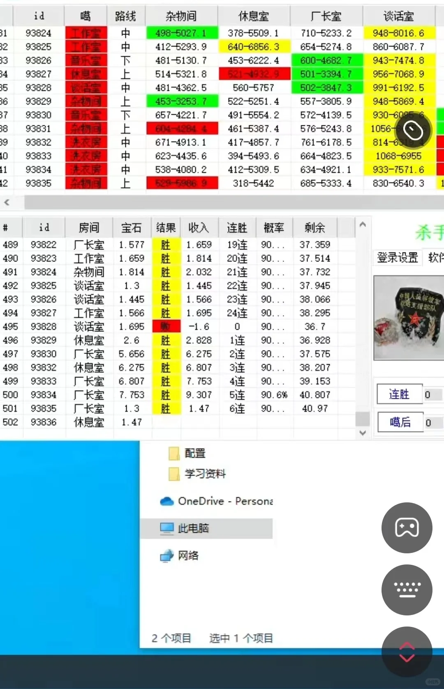Click remaining value 37.359
444x689 pixels.
click(x=315, y=245)
